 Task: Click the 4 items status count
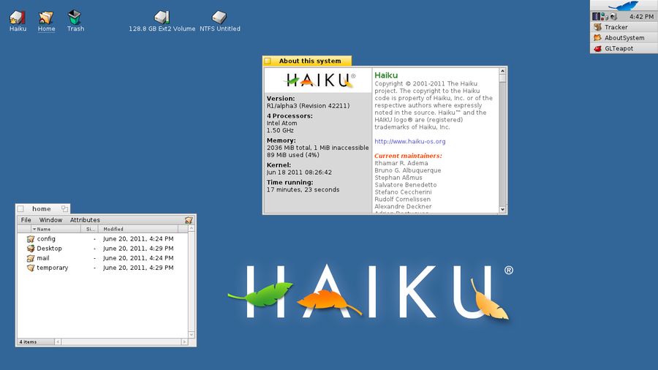[x=28, y=342]
